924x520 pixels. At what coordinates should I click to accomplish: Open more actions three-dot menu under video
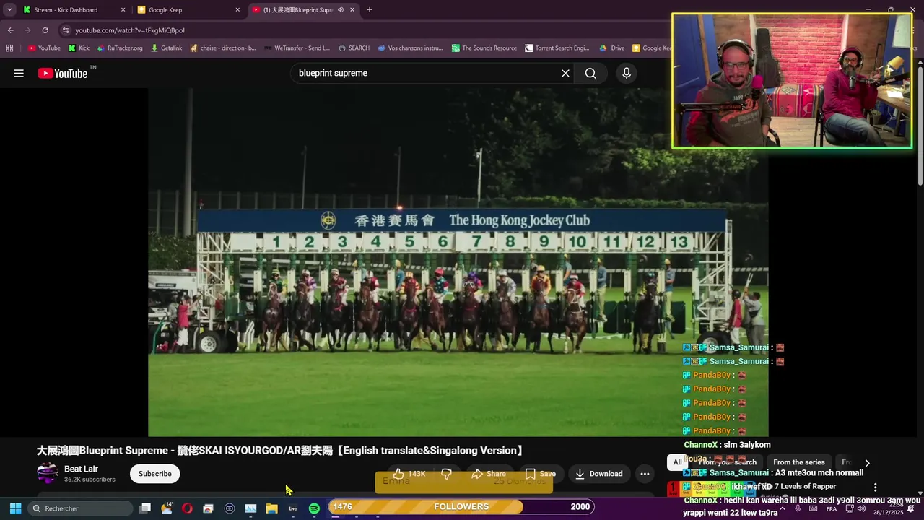(x=645, y=474)
